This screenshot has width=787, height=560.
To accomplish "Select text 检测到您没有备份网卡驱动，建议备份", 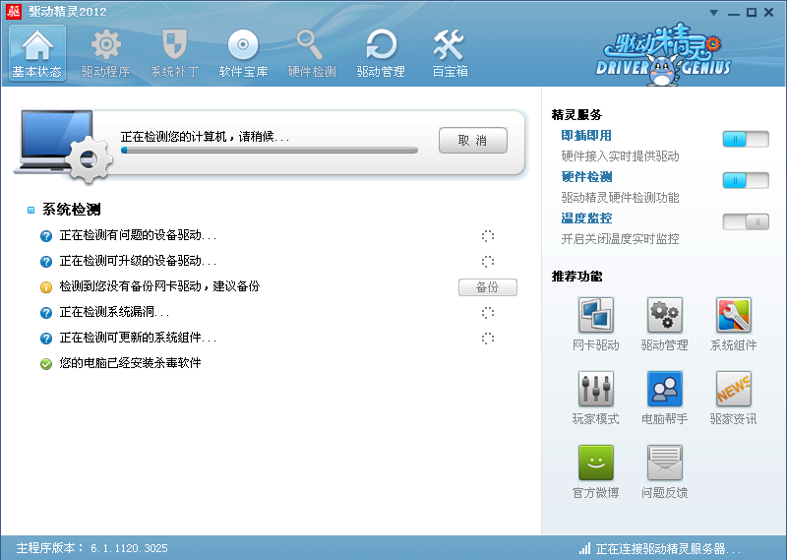I will 159,286.
